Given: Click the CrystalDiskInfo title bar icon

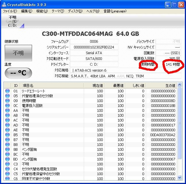Looking at the screenshot, I should pos(4,5).
